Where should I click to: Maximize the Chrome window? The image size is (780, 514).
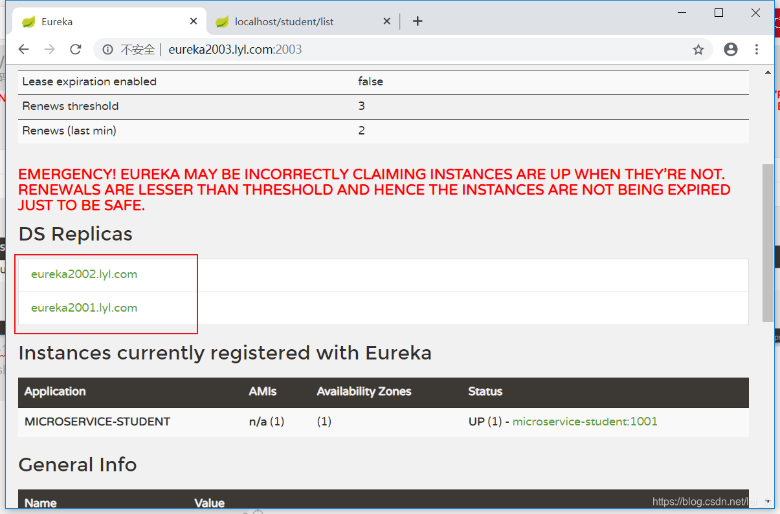click(x=719, y=12)
